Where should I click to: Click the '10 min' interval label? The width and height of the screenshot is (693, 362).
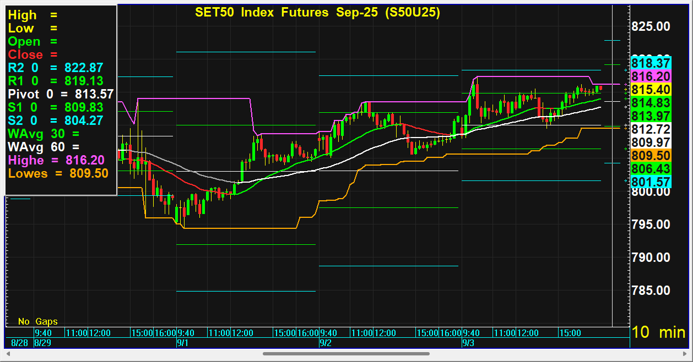659,332
